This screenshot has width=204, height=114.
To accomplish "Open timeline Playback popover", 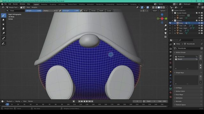I will [x=10, y=101].
